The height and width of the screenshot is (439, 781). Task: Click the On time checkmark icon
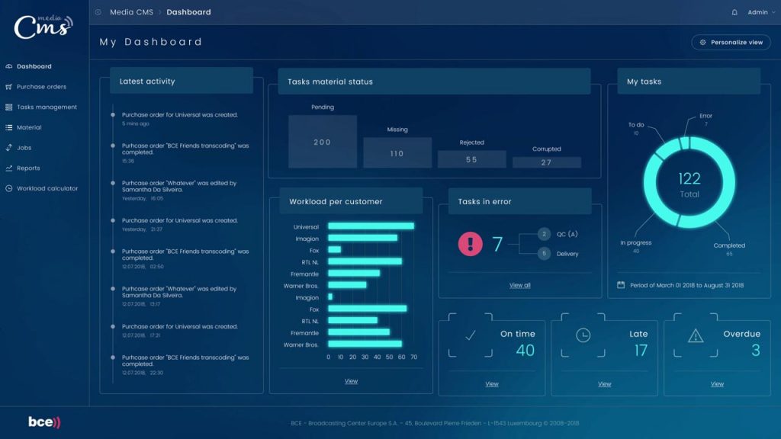(x=471, y=335)
